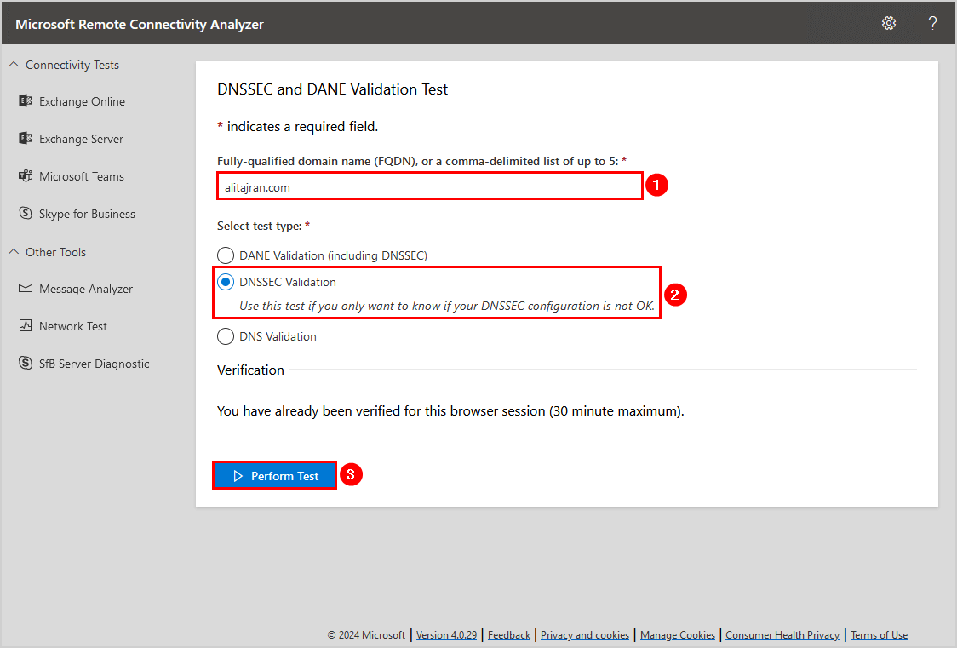This screenshot has width=957, height=648.
Task: Open the Manage Cookies link
Action: (x=678, y=635)
